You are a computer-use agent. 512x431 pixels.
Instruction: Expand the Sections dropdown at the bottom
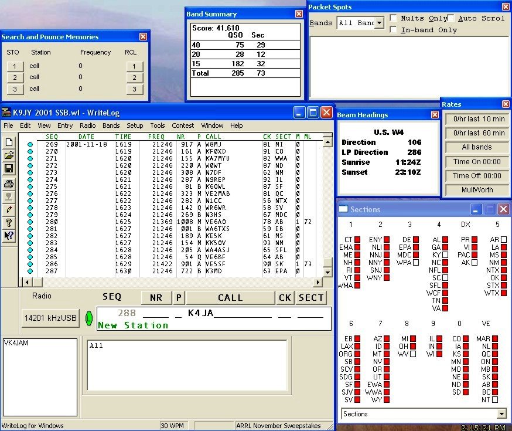[501, 414]
